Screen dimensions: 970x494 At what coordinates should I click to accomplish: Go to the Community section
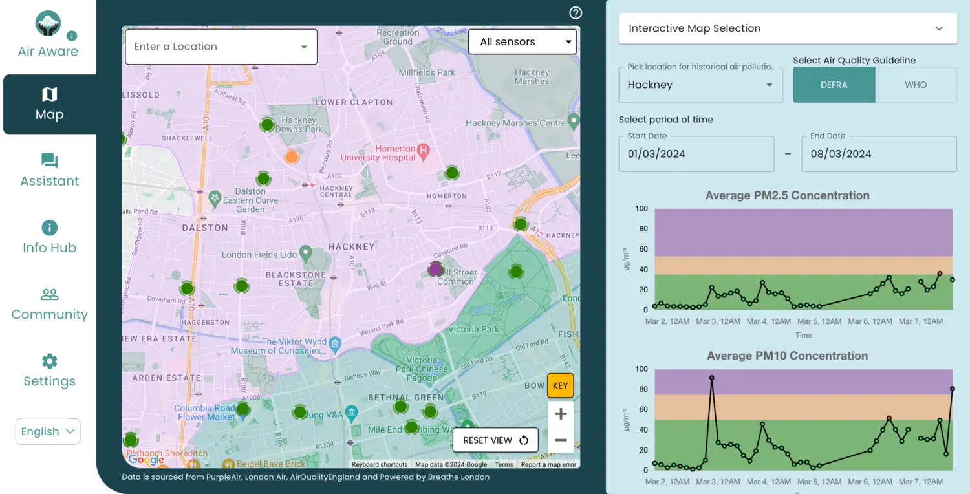(x=49, y=304)
